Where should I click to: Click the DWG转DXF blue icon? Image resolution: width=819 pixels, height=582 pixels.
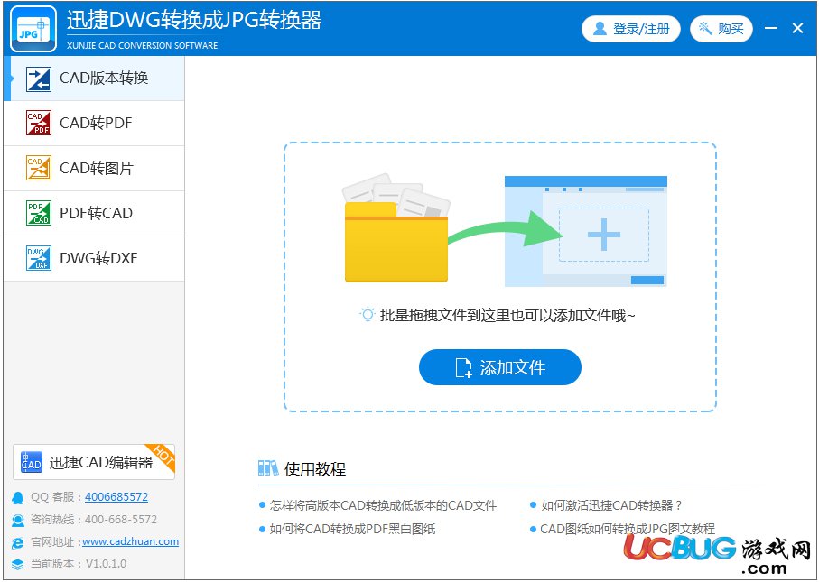pyautogui.click(x=39, y=258)
